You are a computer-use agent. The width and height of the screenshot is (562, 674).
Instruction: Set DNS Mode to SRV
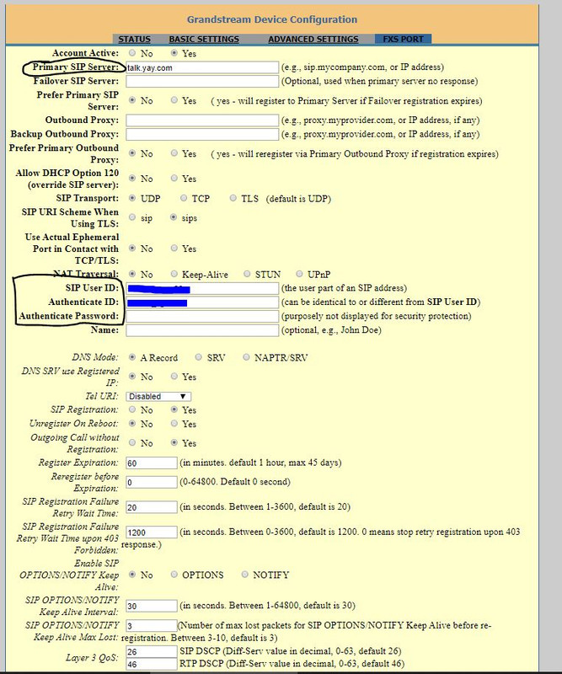point(198,357)
